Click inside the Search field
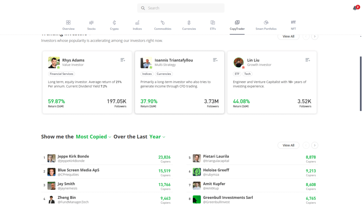 click(x=181, y=8)
